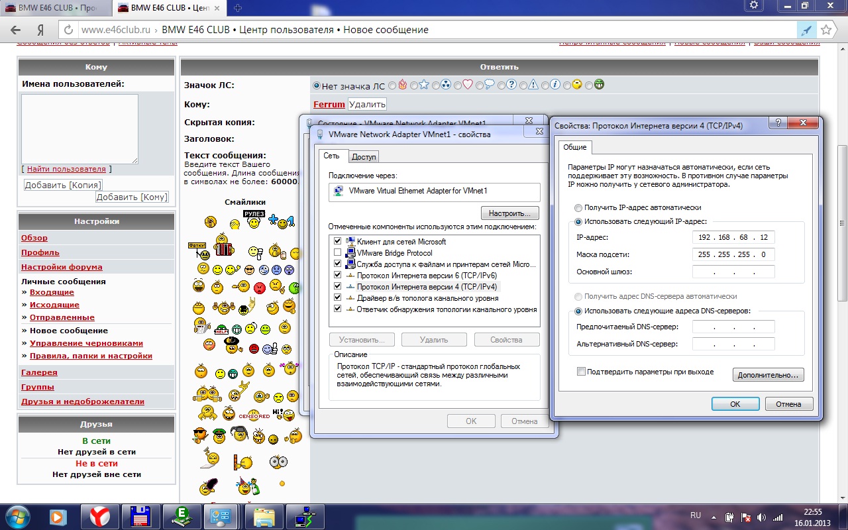Image resolution: width=848 pixels, height=530 pixels.
Task: Click the volume speaker tray icon
Action: pos(761,517)
